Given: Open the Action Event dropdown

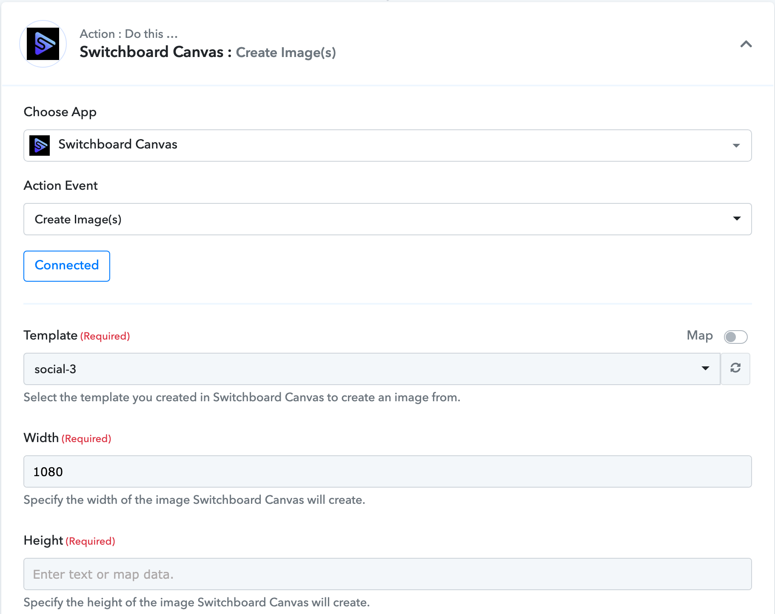Looking at the screenshot, I should [x=387, y=219].
